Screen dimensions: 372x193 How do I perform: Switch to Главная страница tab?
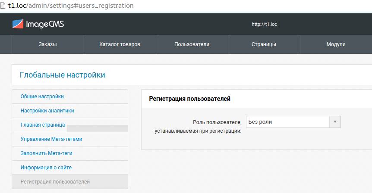tap(70, 125)
